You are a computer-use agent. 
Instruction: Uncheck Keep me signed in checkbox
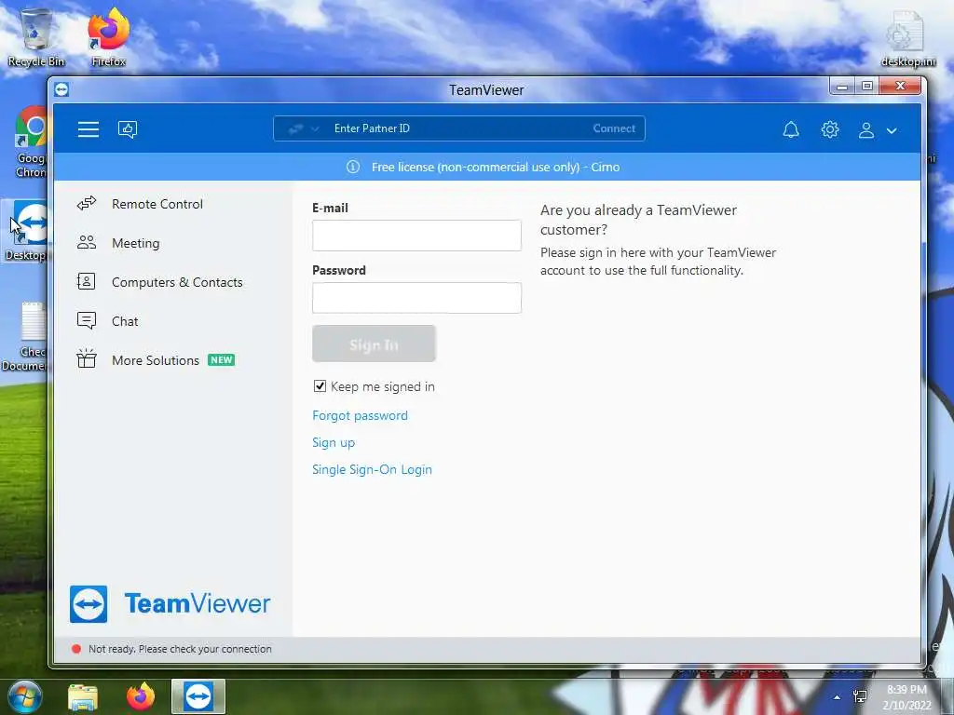pyautogui.click(x=320, y=386)
